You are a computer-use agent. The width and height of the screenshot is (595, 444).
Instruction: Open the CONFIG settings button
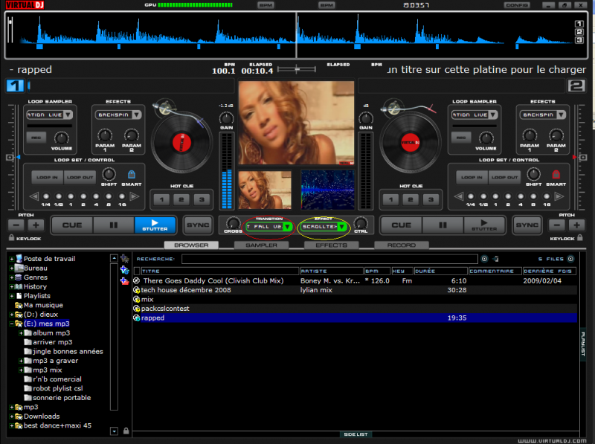point(516,5)
